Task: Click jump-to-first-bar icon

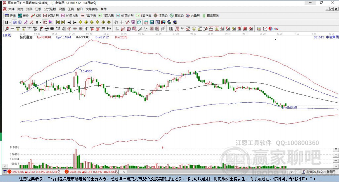Action: (x=58, y=22)
